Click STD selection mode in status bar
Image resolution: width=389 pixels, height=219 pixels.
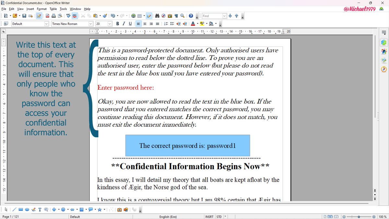tap(219, 217)
